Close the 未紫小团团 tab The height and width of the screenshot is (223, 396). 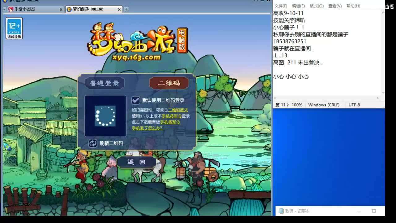coord(61,10)
